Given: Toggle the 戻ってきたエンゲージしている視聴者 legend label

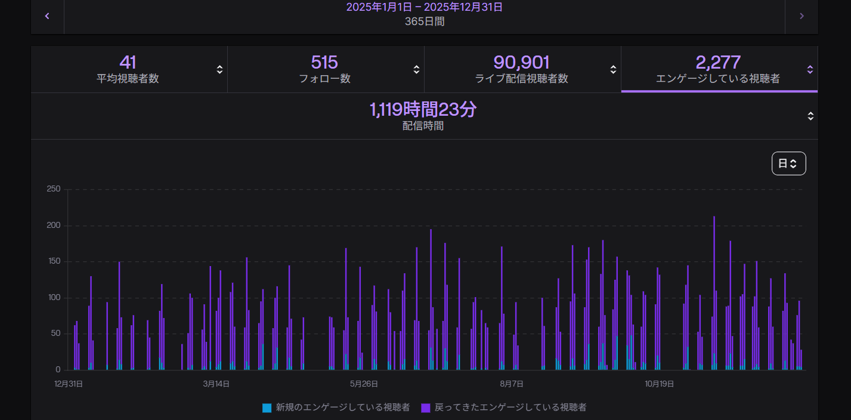Looking at the screenshot, I should coord(510,407).
